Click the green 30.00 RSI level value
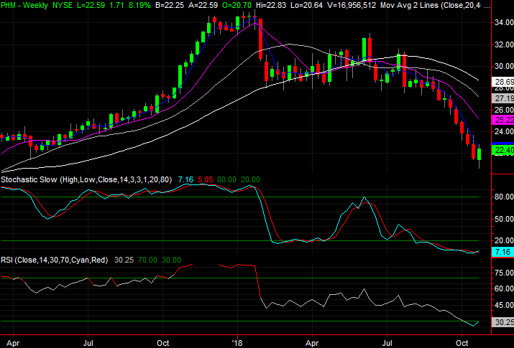 point(171,260)
